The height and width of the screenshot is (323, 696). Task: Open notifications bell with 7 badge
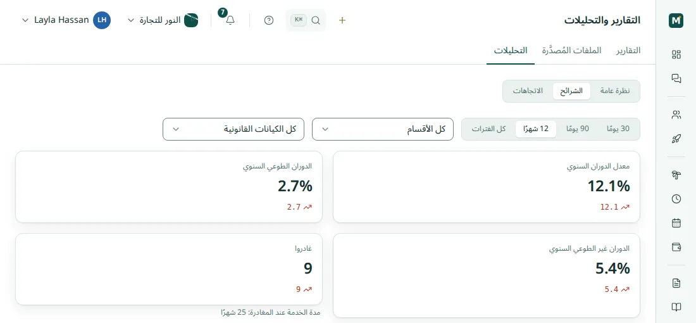tap(230, 20)
